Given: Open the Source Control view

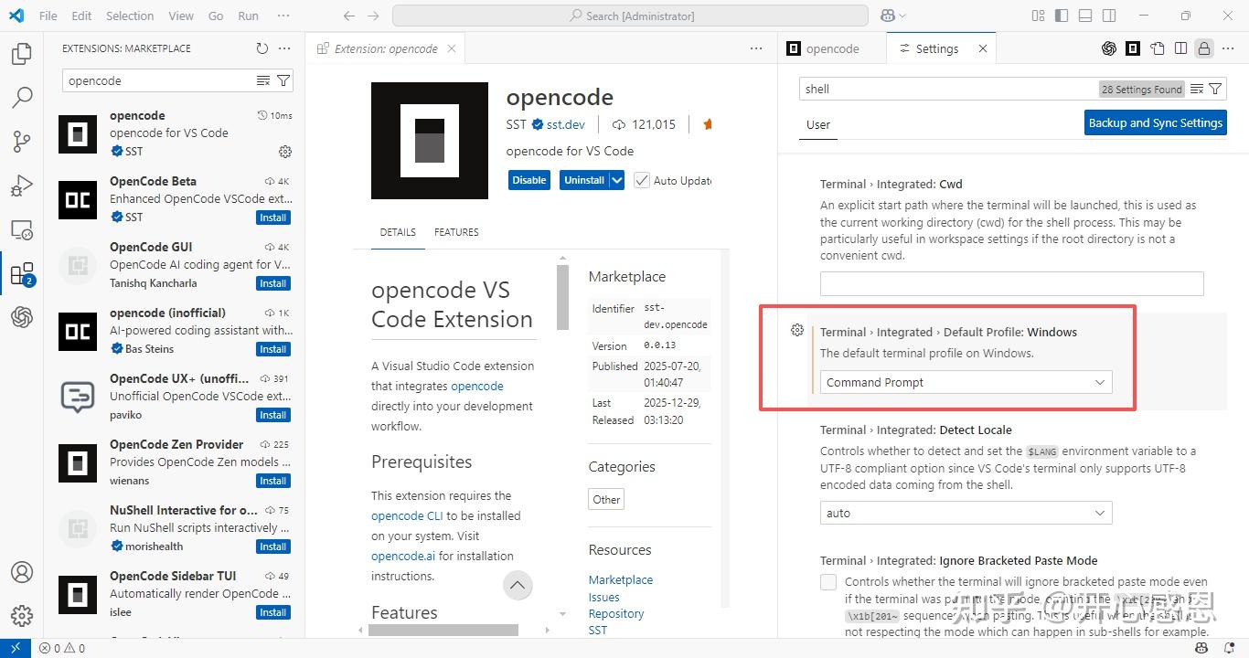Looking at the screenshot, I should pos(22,141).
